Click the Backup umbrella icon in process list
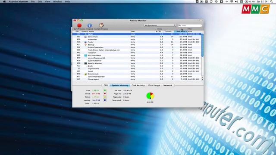 tap(85, 45)
